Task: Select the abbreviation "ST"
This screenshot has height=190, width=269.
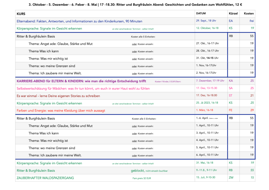Action: click(231, 96)
